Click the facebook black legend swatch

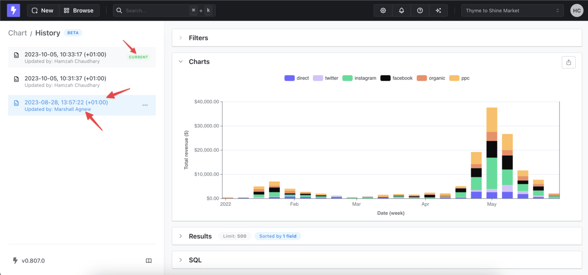click(x=385, y=78)
